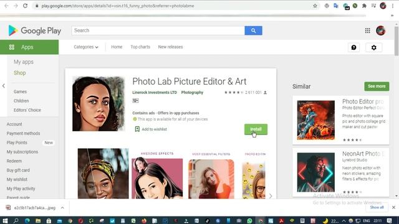The image size is (399, 224).
Task: Bookmark this page with the star icon
Action: [315, 6]
